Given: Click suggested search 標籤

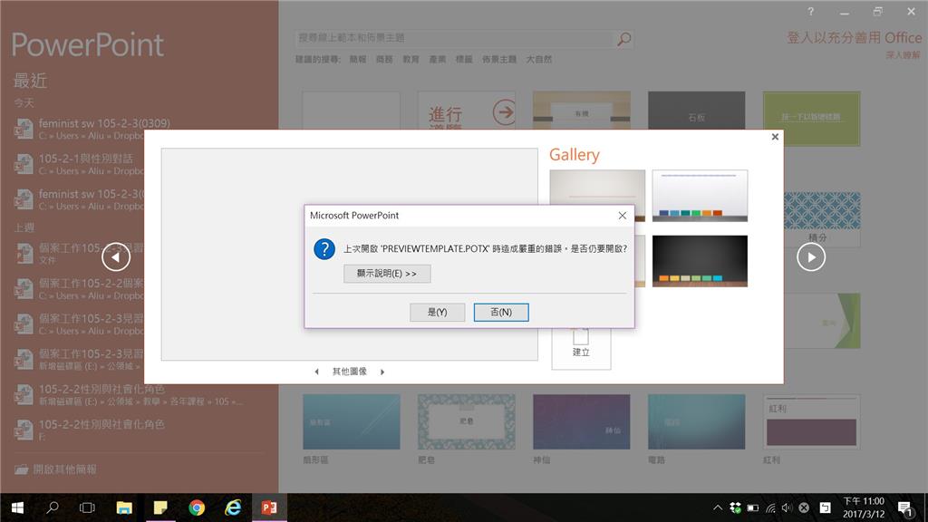Looking at the screenshot, I should (x=464, y=59).
